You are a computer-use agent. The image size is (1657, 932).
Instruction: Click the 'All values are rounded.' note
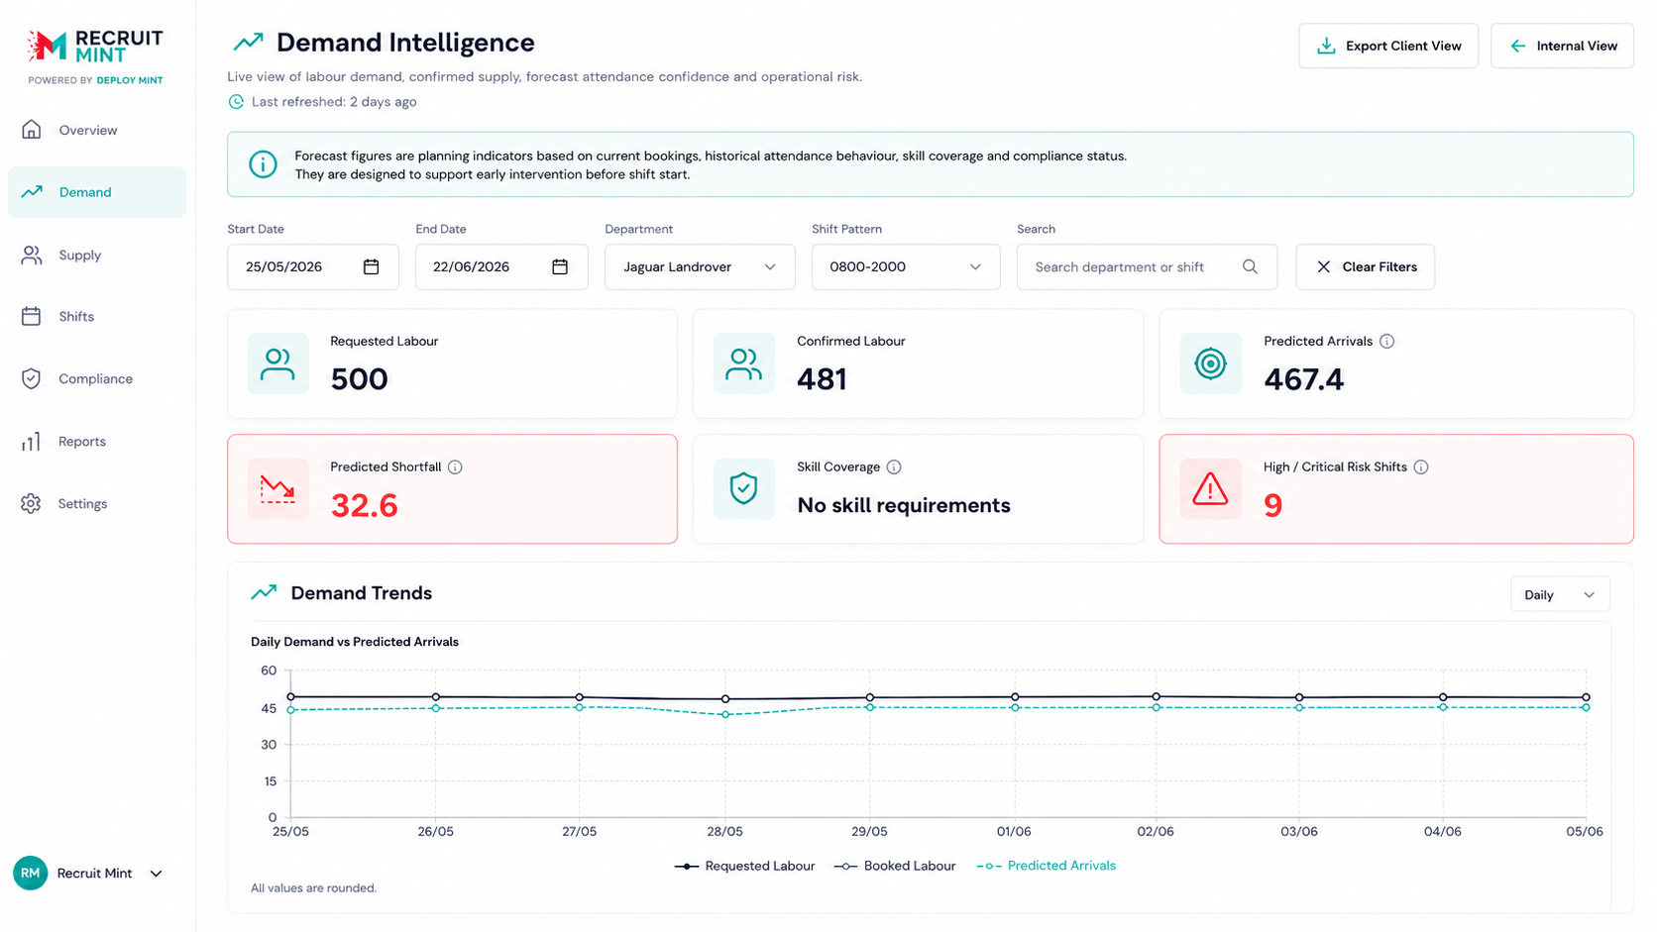(313, 887)
